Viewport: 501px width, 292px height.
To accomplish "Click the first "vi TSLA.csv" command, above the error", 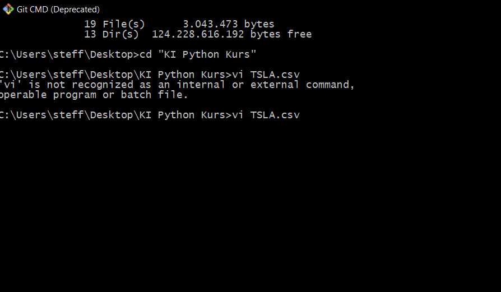I will coord(266,75).
